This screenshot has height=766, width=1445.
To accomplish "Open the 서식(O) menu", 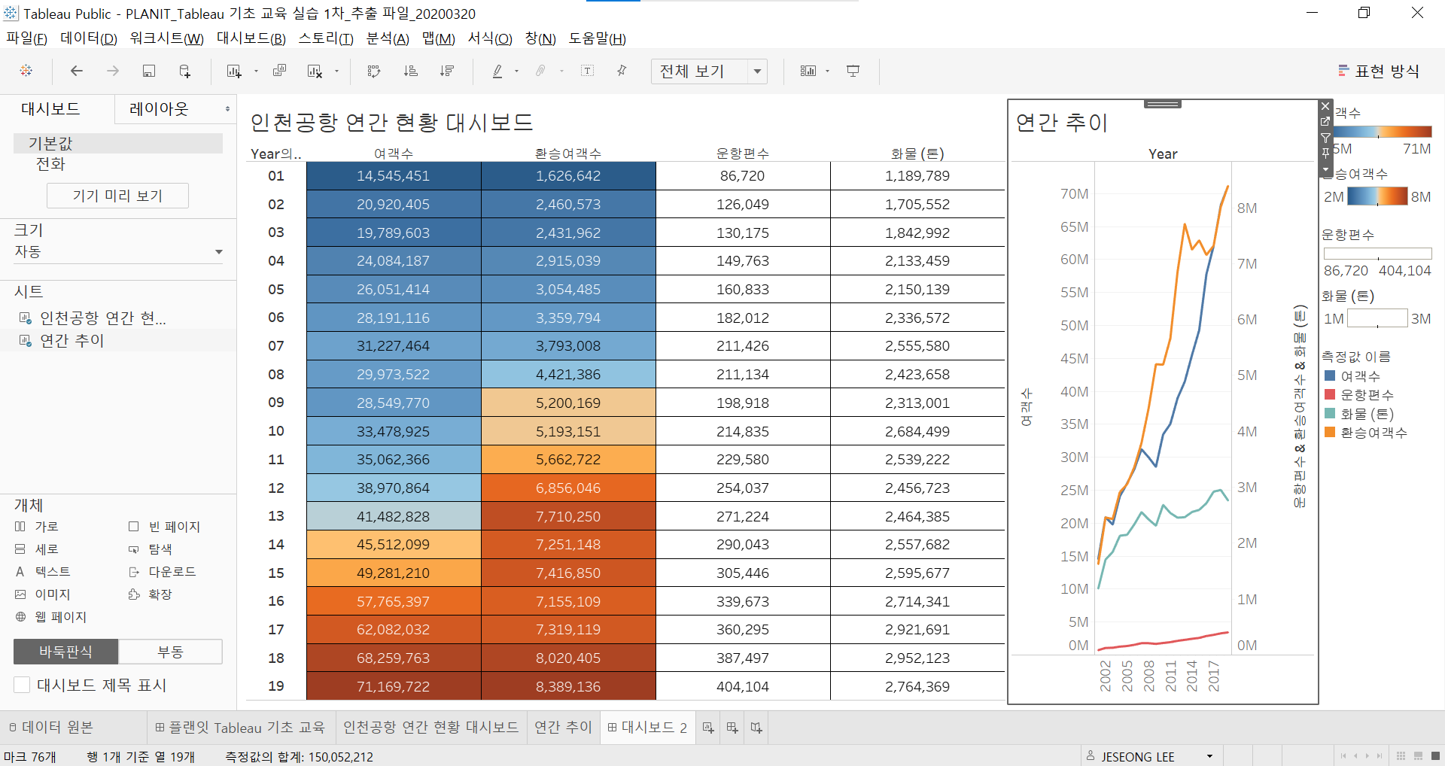I will point(490,38).
